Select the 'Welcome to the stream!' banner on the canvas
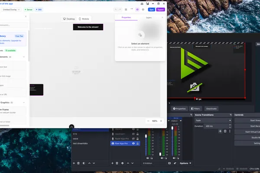Screen dimensions: 260x173 [x=88, y=27]
